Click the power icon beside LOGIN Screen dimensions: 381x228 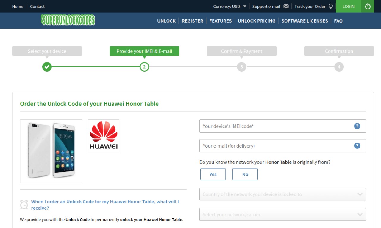(368, 6)
